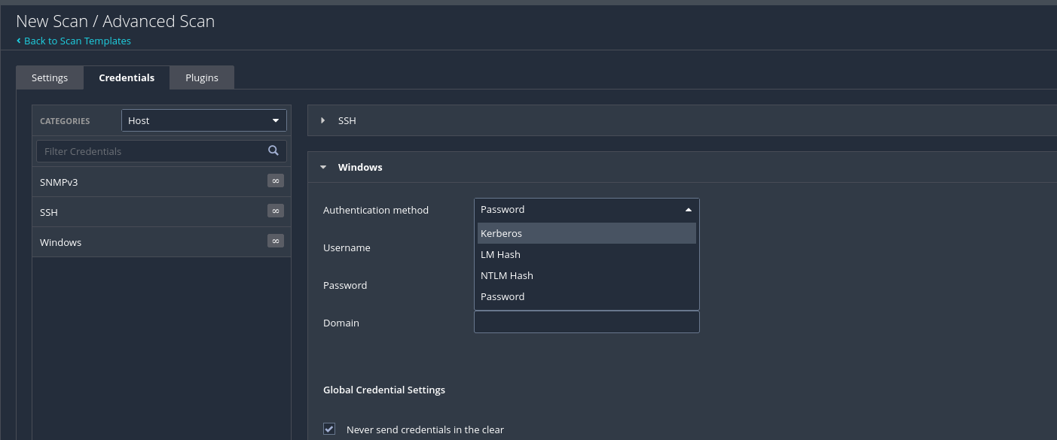Select SNMPv3 in the credentials list
Image resolution: width=1057 pixels, height=440 pixels.
59,182
